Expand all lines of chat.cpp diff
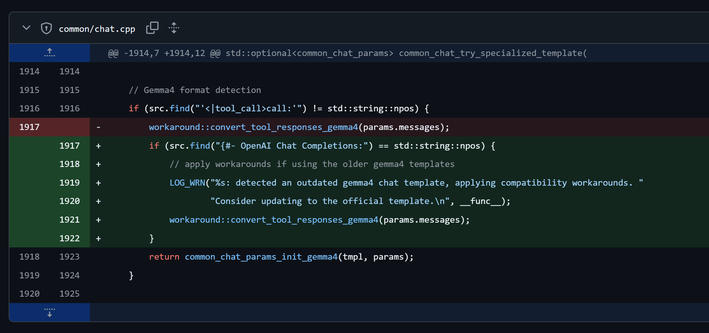 click(174, 28)
